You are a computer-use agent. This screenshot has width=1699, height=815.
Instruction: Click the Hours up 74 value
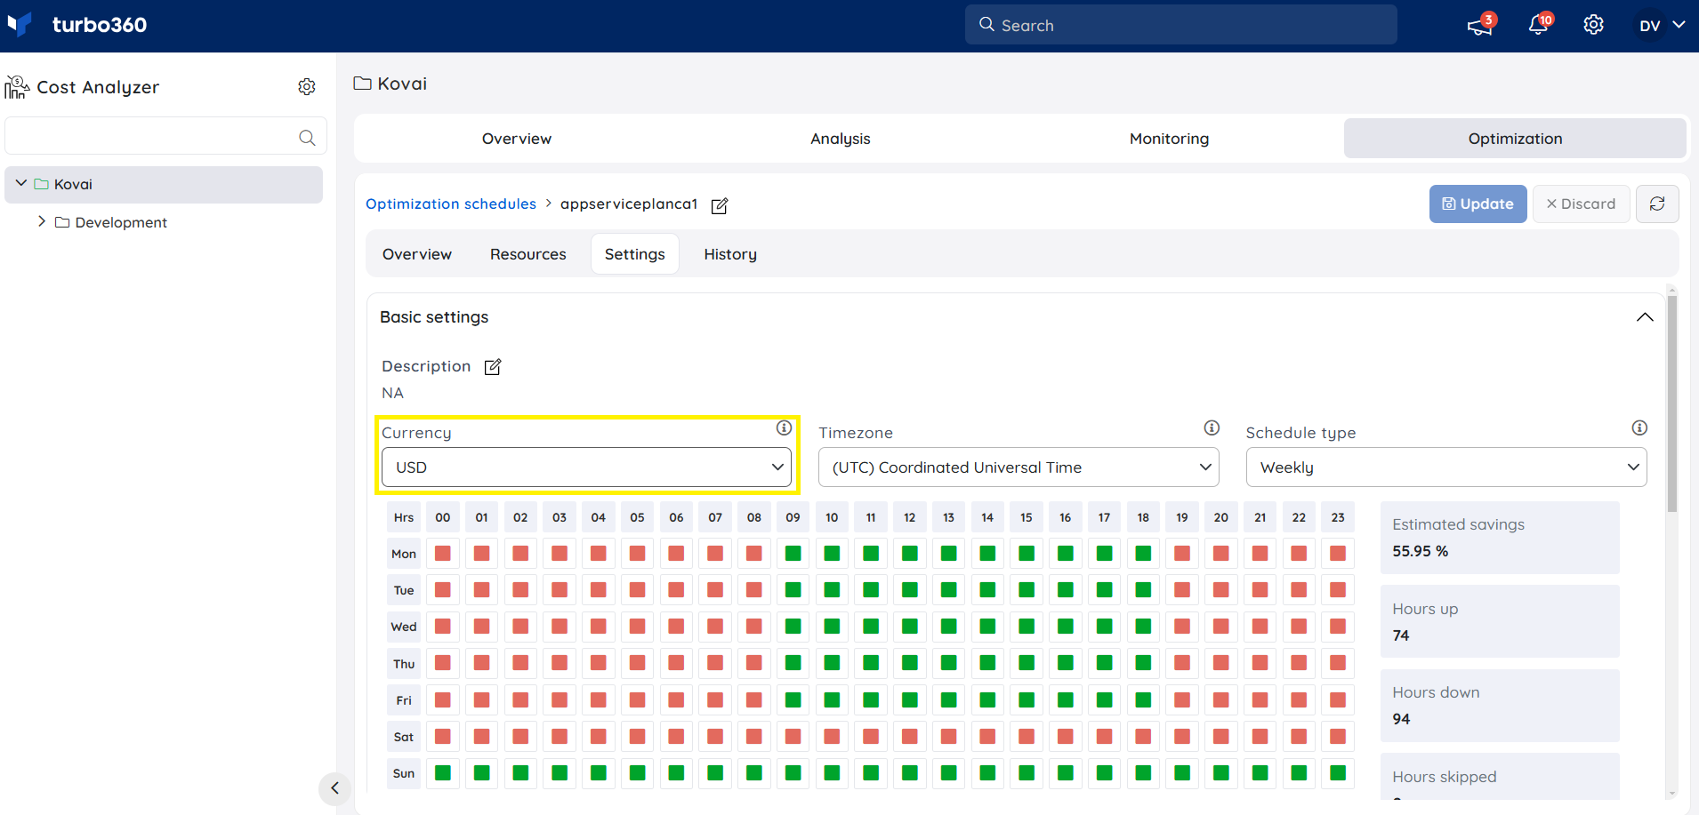coord(1401,635)
